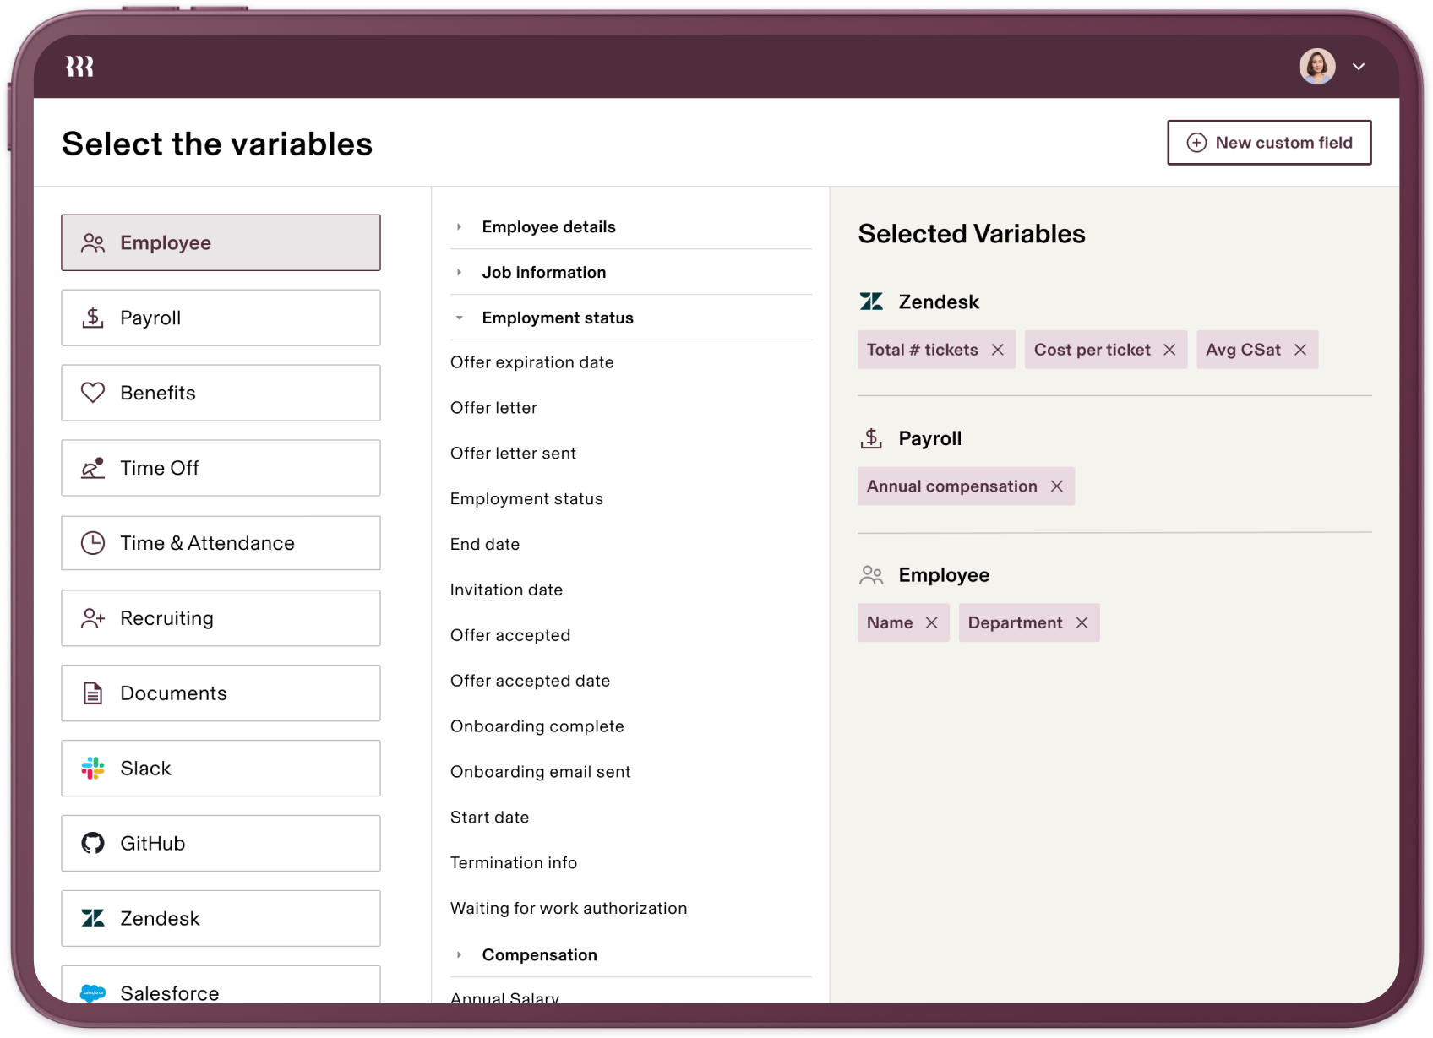The width and height of the screenshot is (1433, 1038).
Task: Remove the Avg CSat variable chip
Action: (x=1300, y=349)
